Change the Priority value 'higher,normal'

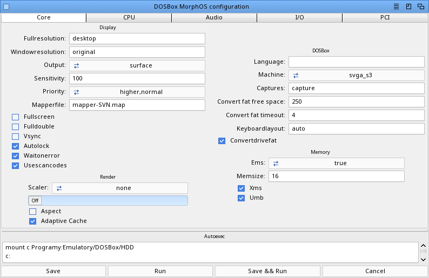(x=137, y=92)
